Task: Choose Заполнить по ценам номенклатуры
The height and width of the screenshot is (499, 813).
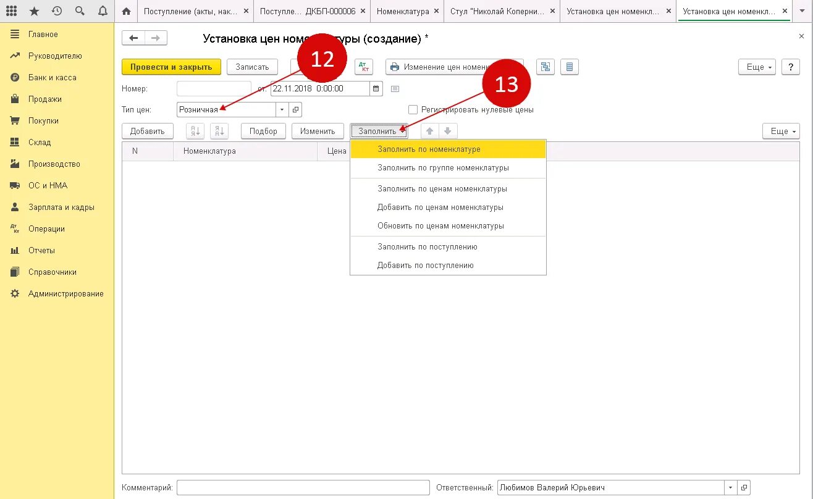Action: pos(448,188)
